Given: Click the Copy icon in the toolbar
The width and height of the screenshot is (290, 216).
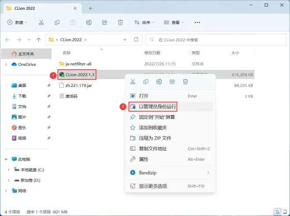Looking at the screenshot, I should click(x=57, y=22).
